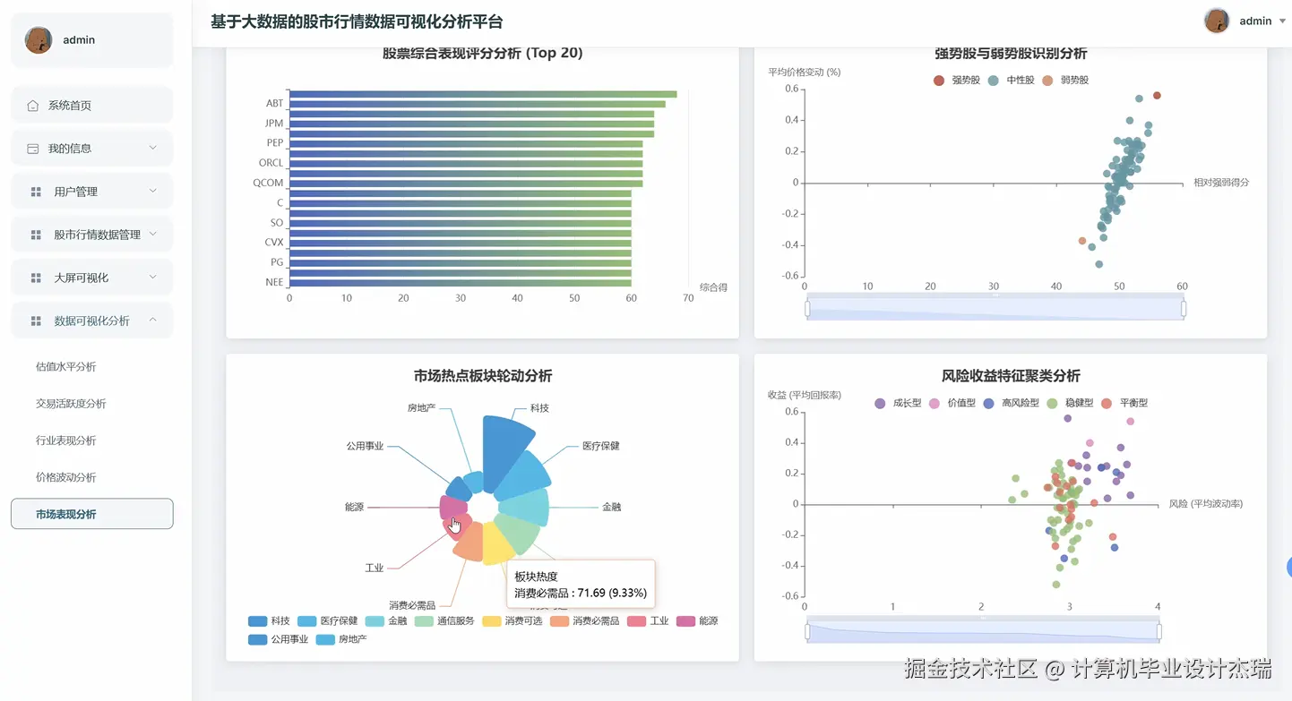Click the 金融 slice of the rose chart
This screenshot has height=701, width=1292.
[x=524, y=508]
